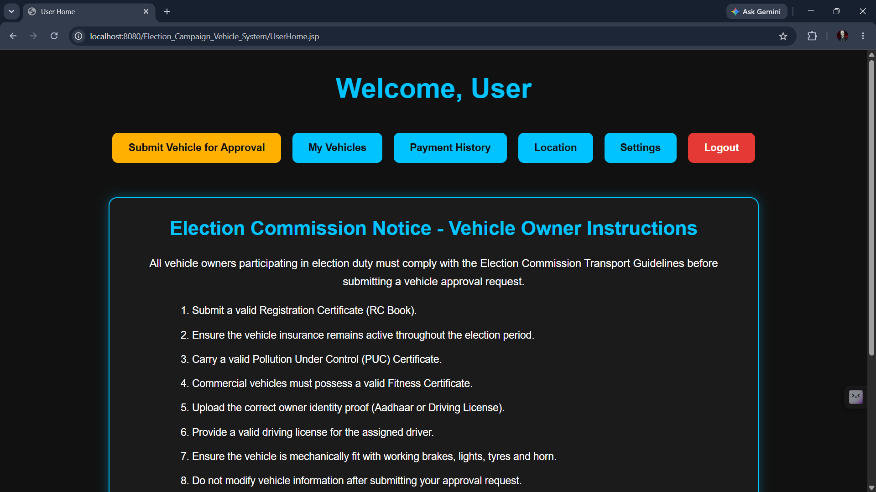This screenshot has height=492, width=876.
Task: Click instruction 4 about Fitness Certificate
Action: [327, 383]
